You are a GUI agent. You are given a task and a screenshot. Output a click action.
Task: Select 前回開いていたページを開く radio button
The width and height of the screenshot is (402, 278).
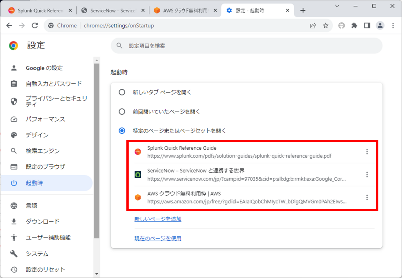point(122,111)
